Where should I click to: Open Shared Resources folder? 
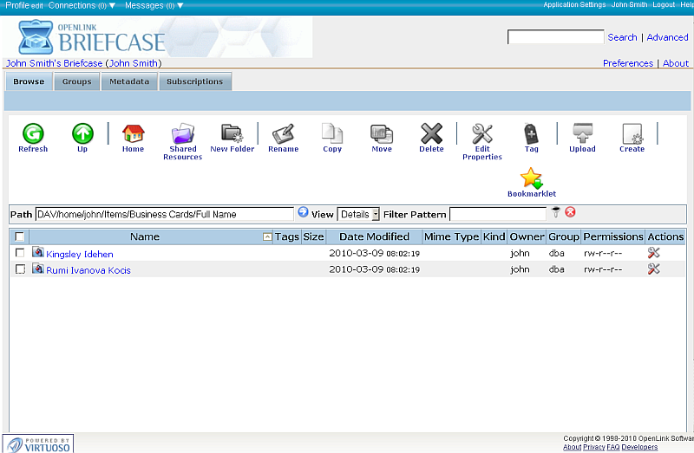tap(183, 133)
